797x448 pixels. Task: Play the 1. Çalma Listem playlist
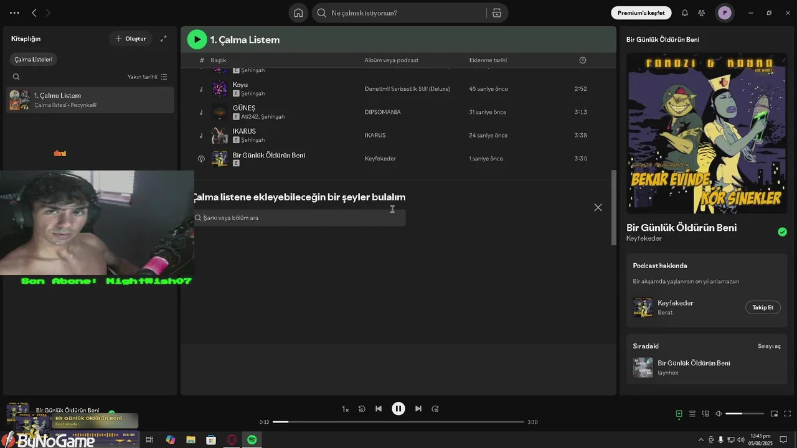pos(197,40)
